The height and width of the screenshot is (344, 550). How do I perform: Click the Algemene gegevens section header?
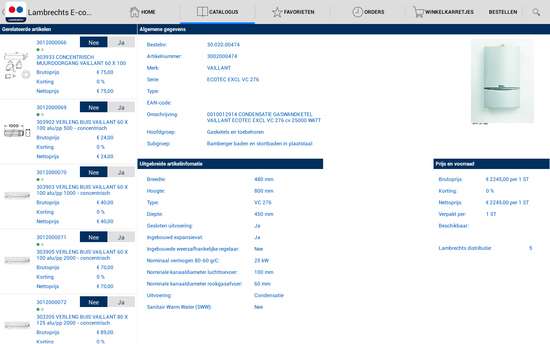[x=344, y=29]
